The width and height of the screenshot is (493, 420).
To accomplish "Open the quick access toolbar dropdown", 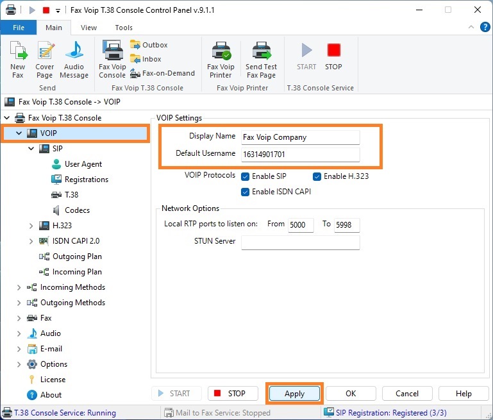I will point(58,11).
